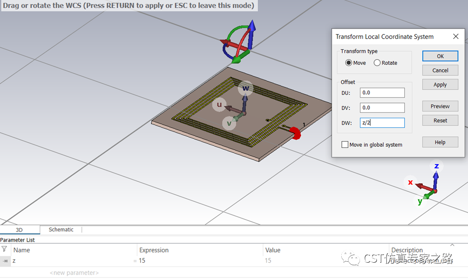Screen dimensions: 468x279
Task: Enable the Move in global system checkbox
Action: (345, 145)
